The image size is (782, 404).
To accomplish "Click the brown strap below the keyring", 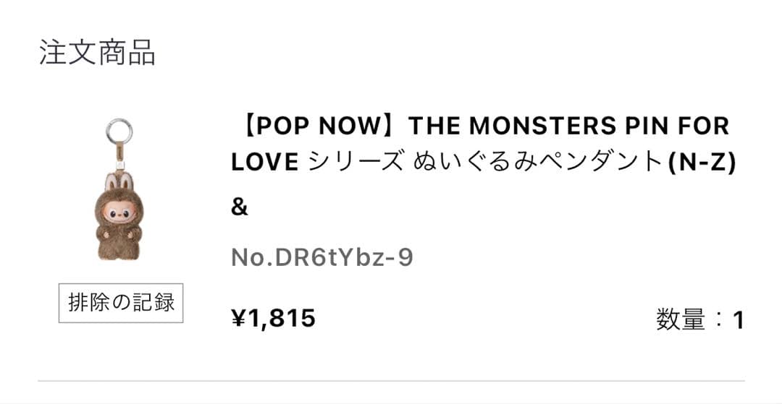I will (x=118, y=154).
